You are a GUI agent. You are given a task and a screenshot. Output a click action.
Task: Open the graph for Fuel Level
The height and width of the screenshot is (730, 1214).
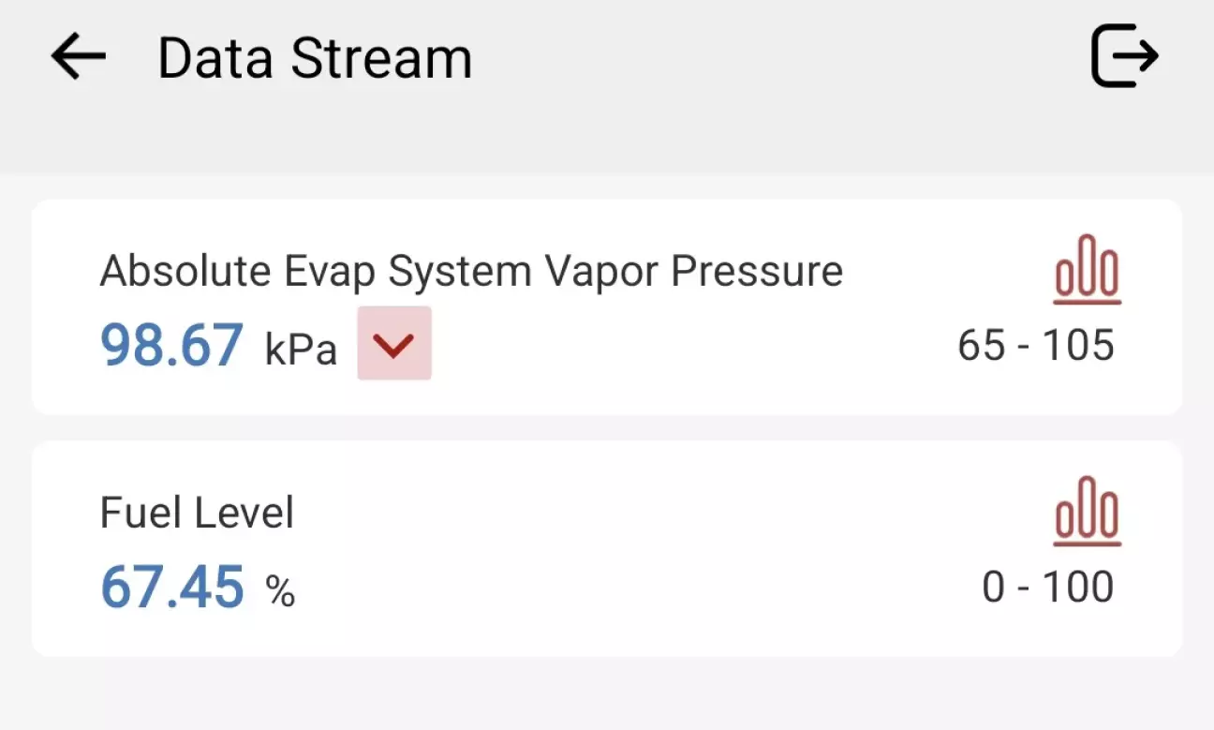tap(1087, 512)
